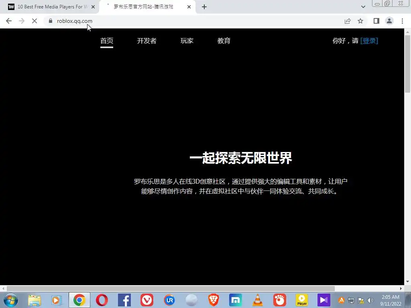This screenshot has height=308, width=411.
Task: Launch Vivaldi browser from the taskbar
Action: (x=147, y=300)
